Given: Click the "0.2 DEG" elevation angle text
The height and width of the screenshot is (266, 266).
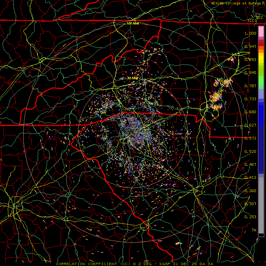Looking at the screenshot, I should point(142,264).
